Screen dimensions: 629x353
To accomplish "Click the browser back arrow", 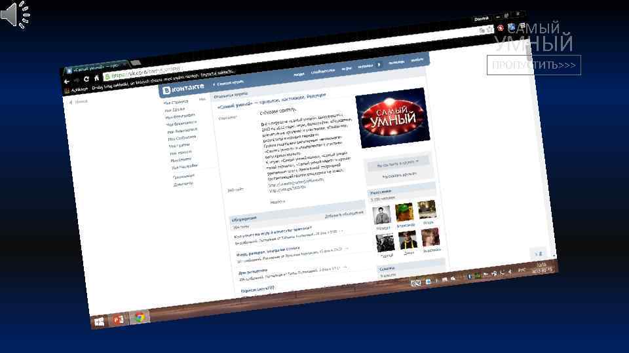I will click(x=67, y=81).
